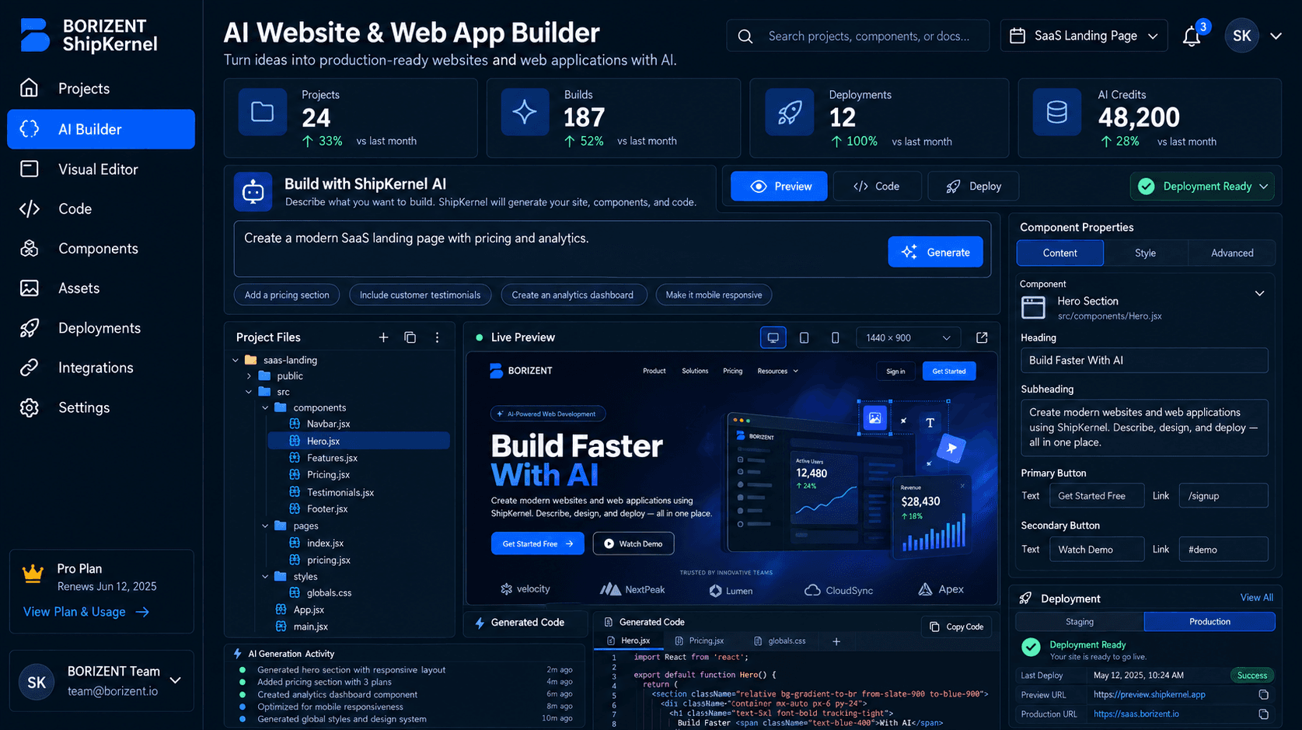This screenshot has width=1302, height=730.
Task: Open the saas.borizent.io production link
Action: (1136, 714)
